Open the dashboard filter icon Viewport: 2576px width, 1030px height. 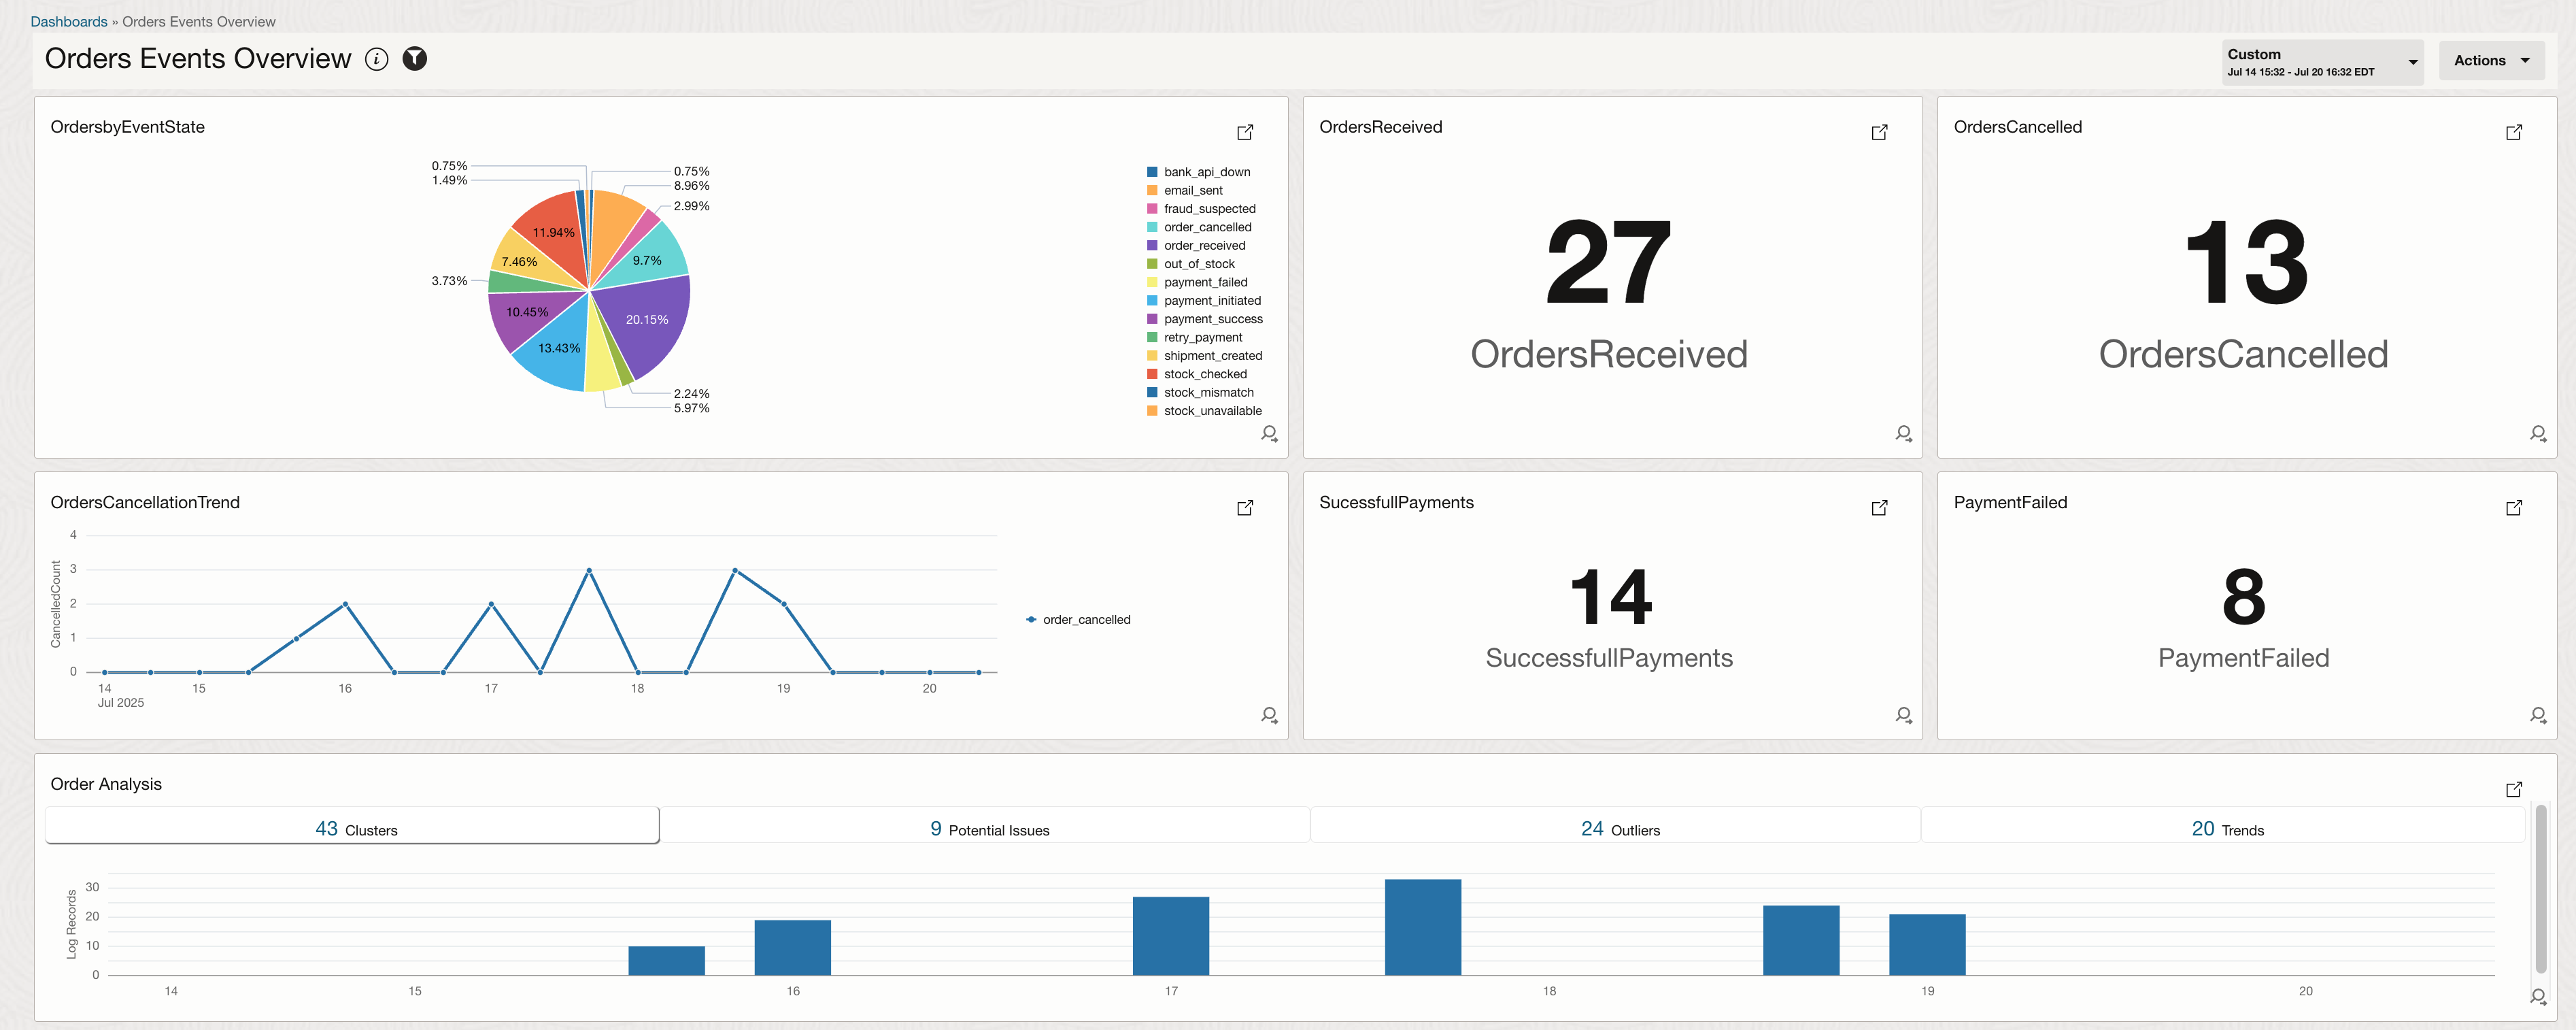414,60
